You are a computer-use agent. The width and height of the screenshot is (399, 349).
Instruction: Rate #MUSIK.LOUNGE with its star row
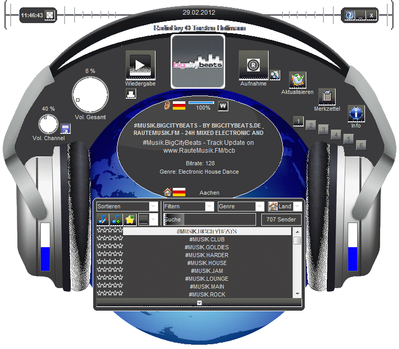point(110,278)
